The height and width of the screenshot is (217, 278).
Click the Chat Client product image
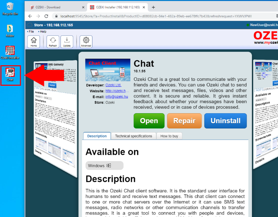(x=108, y=70)
